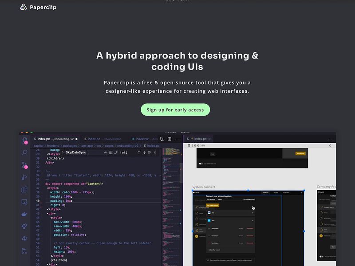Switch to the index.pc onboarding-v2 tab
The width and height of the screenshot is (355, 266).
pyautogui.click(x=55, y=139)
